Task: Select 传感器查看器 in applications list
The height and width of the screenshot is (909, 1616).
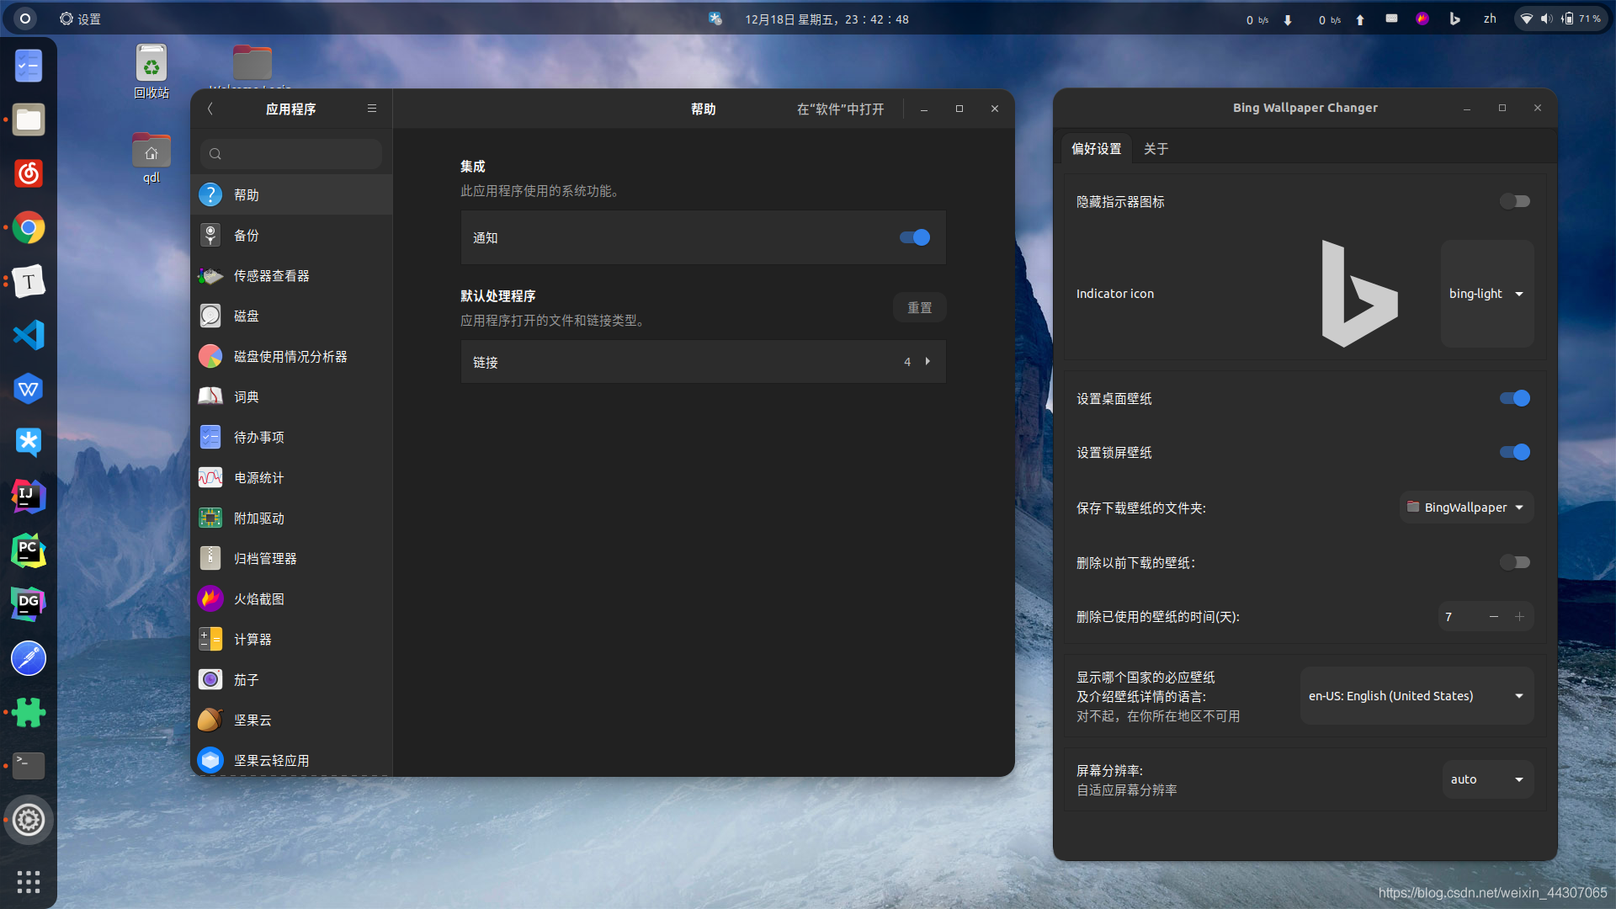Action: [292, 275]
